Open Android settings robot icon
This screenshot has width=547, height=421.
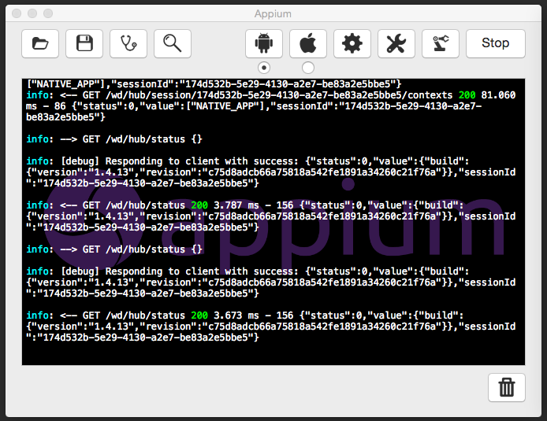click(264, 43)
